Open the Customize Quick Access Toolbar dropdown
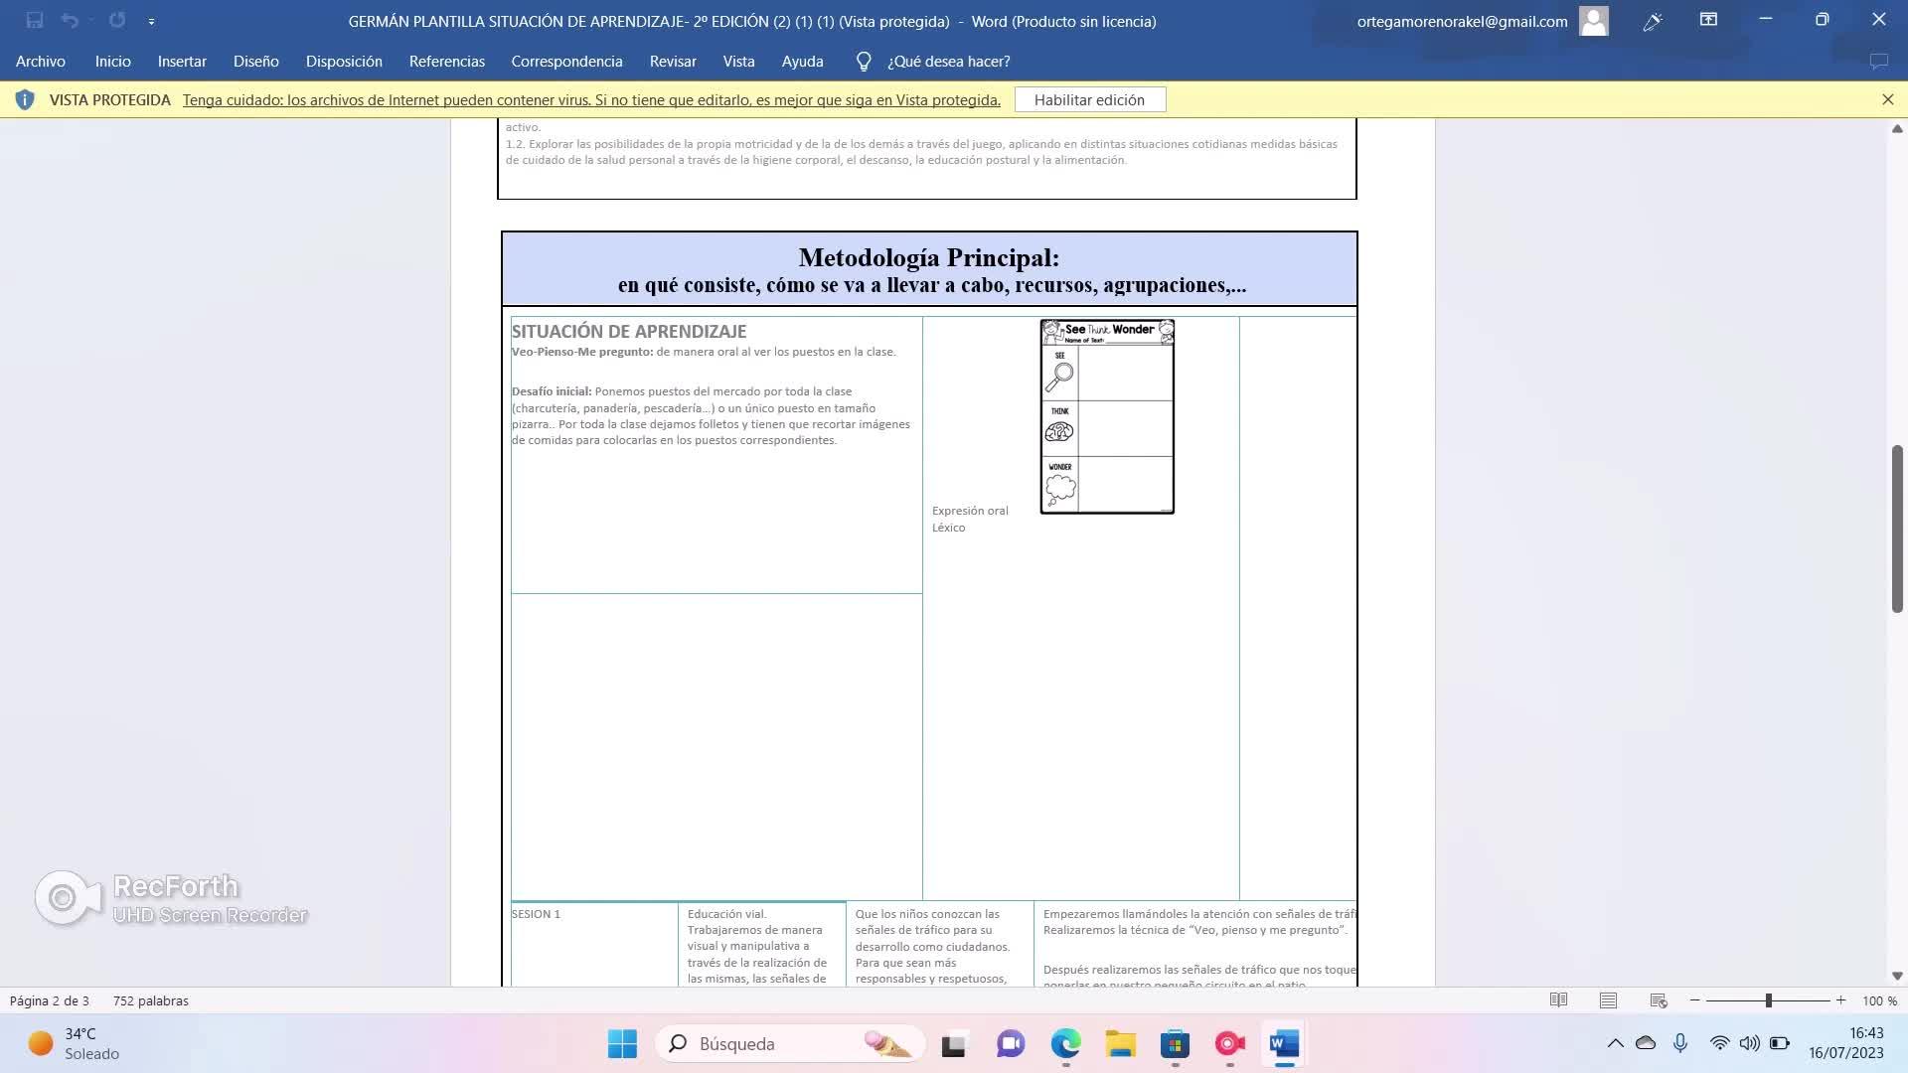The image size is (1908, 1073). click(151, 21)
